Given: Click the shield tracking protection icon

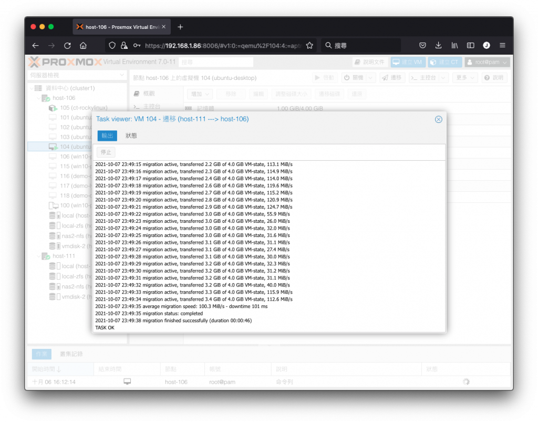Looking at the screenshot, I should pyautogui.click(x=112, y=46).
